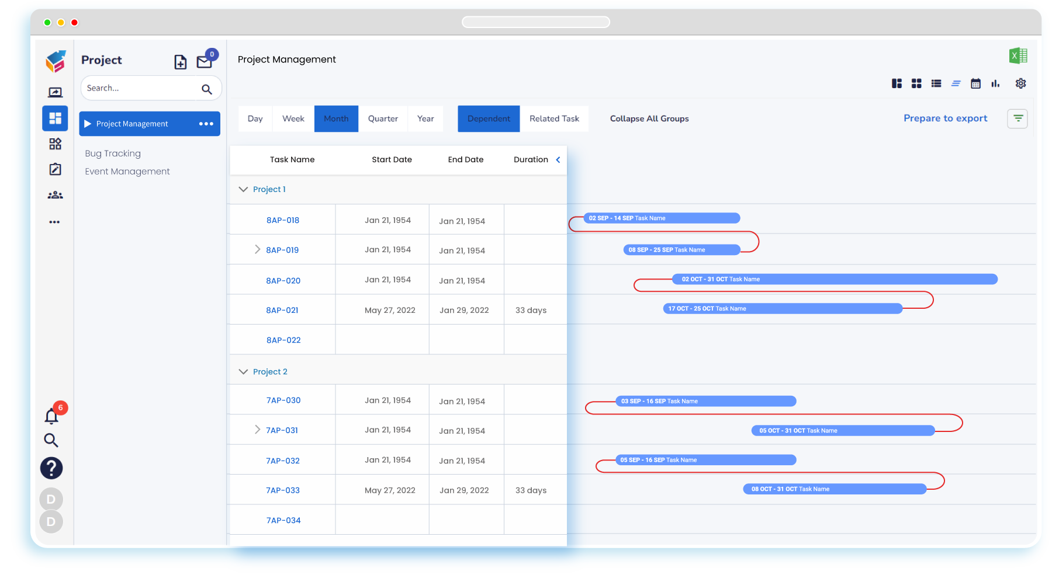This screenshot has width=1052, height=582.
Task: Select the timeline view icon
Action: [x=956, y=83]
